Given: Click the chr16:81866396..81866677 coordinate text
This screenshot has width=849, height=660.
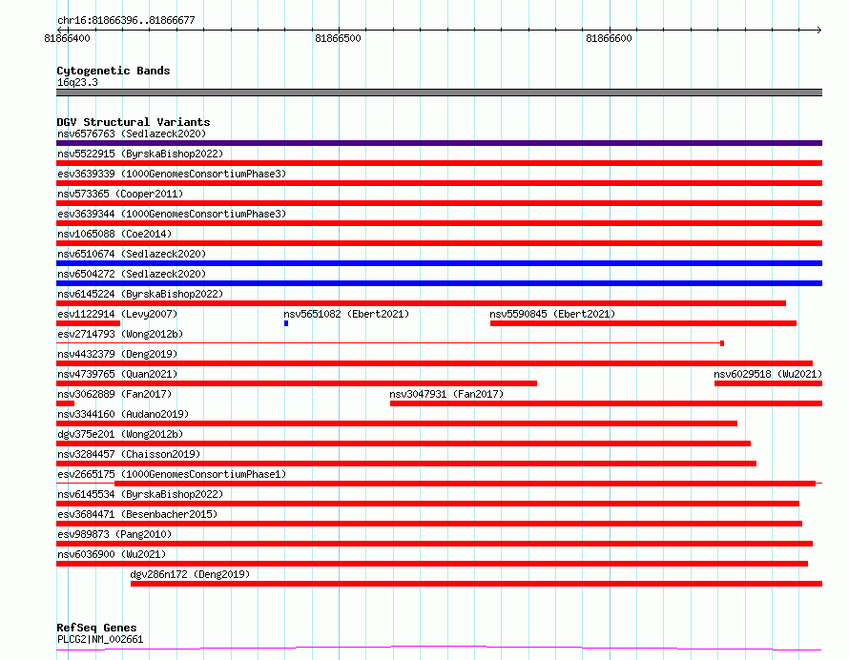Looking at the screenshot, I should point(126,20).
